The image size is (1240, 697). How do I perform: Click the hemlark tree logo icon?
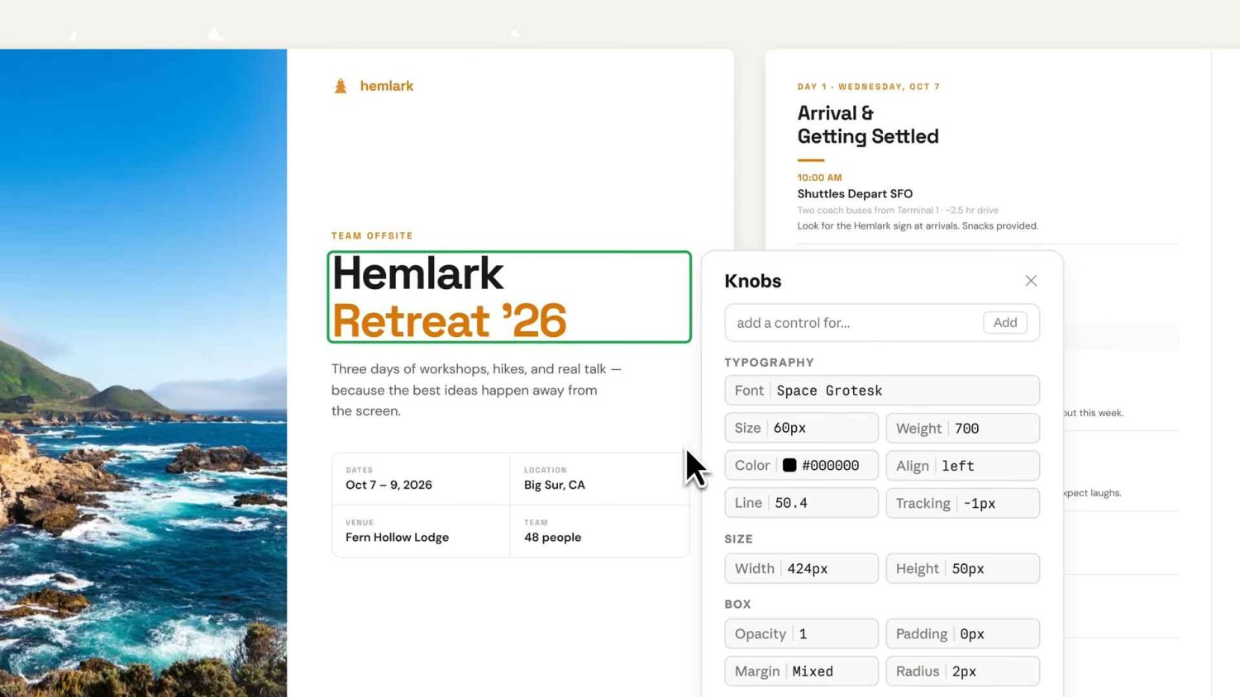coord(341,86)
